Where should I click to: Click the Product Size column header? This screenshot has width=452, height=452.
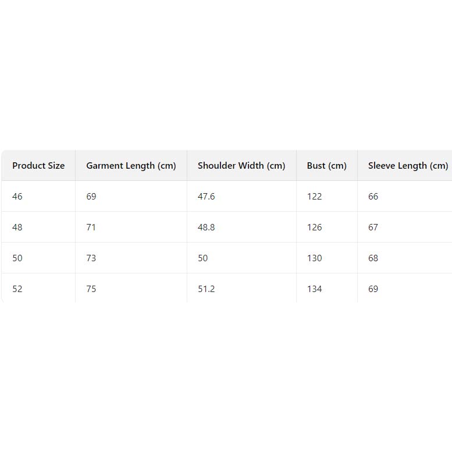point(38,166)
